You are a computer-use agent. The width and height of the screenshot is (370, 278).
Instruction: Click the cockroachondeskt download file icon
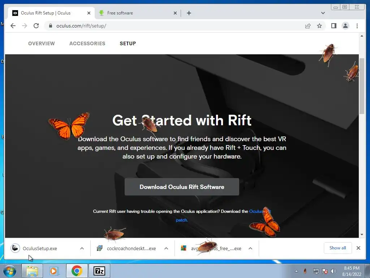click(x=100, y=248)
